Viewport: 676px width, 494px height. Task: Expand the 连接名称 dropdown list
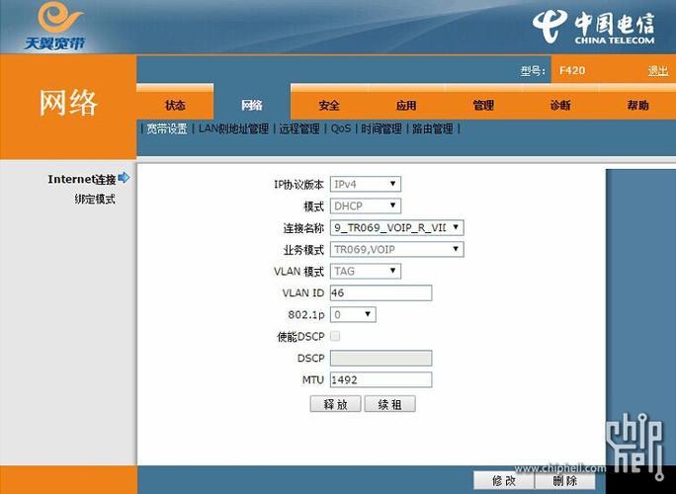(397, 227)
